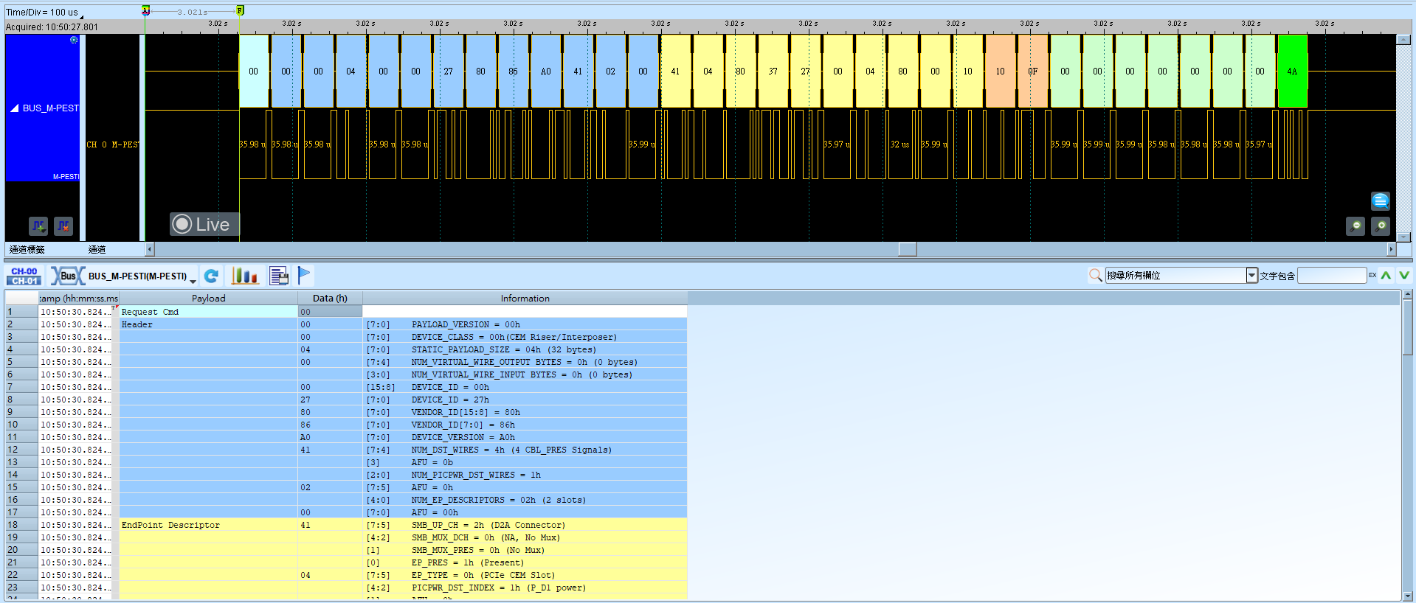Click the blue flag marker icon

tap(304, 275)
